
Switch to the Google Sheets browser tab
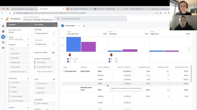coord(106,9)
